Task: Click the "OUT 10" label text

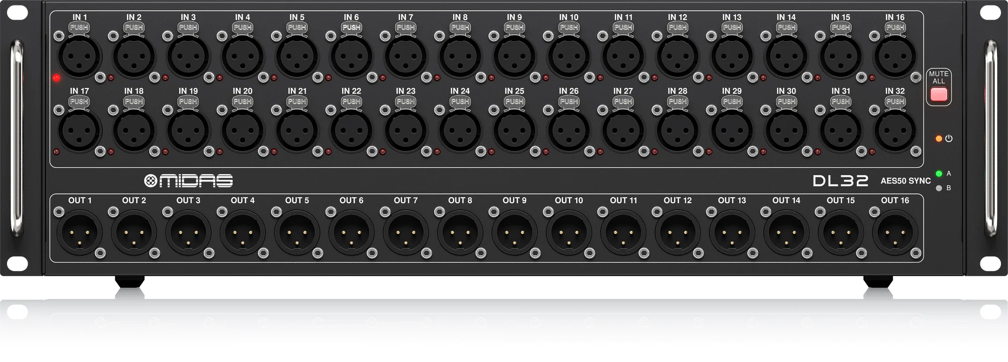Action: pos(569,200)
